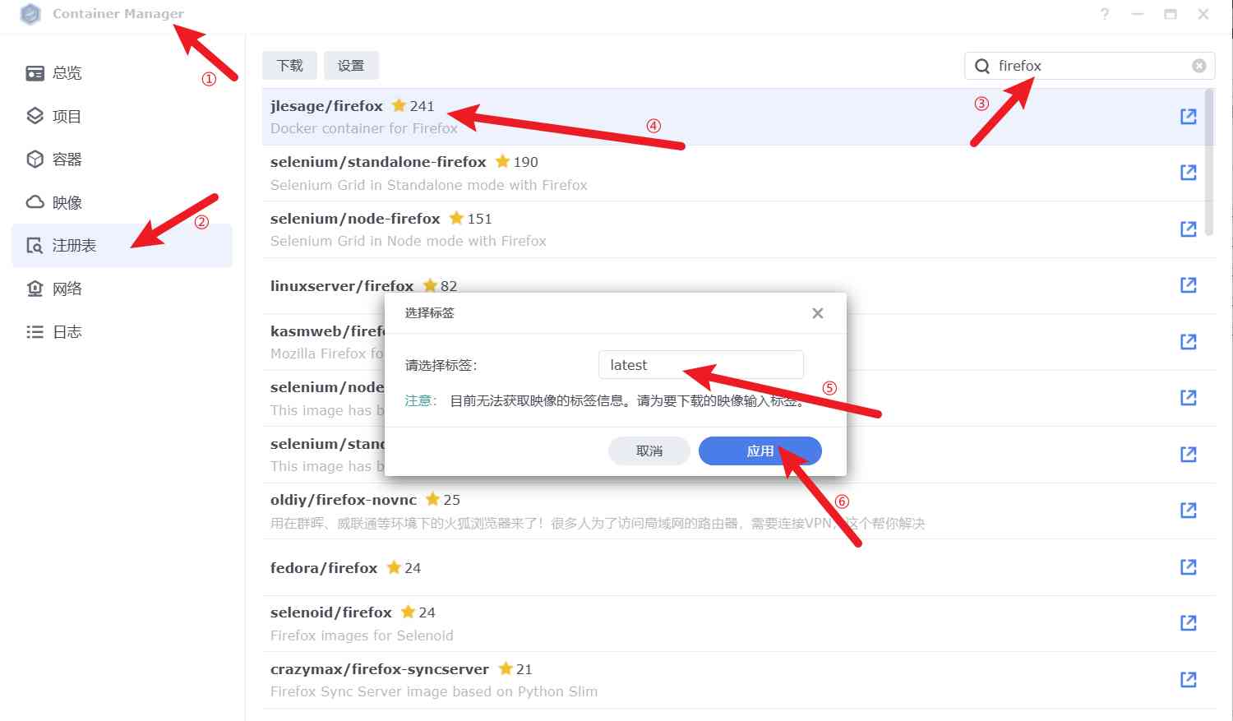Screen dimensions: 1233x721
Task: Click the 设置 settings button
Action: coord(351,66)
